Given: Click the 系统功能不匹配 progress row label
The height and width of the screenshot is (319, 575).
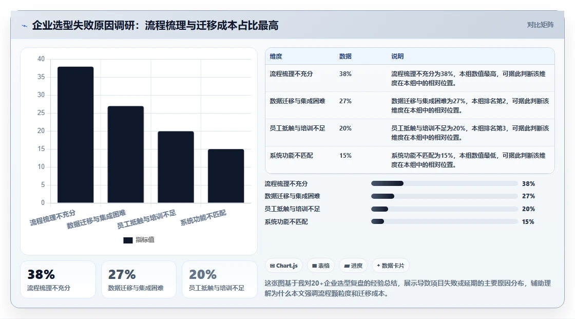Looking at the screenshot, I should [x=286, y=222].
